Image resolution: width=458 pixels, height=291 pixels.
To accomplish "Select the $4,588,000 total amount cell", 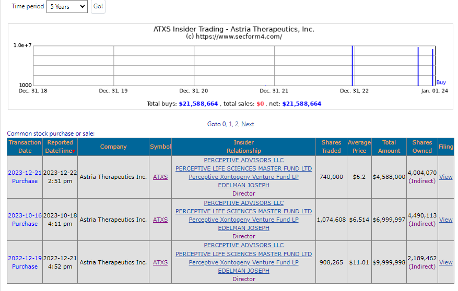I will tap(389, 177).
